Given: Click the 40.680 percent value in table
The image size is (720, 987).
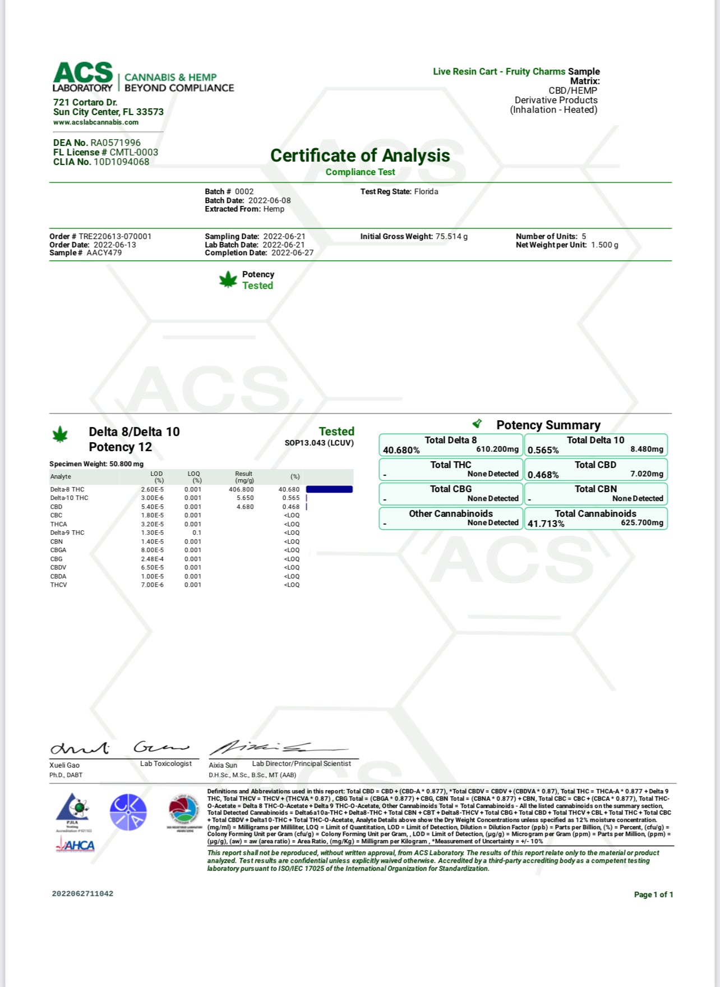Looking at the screenshot, I should click(289, 489).
